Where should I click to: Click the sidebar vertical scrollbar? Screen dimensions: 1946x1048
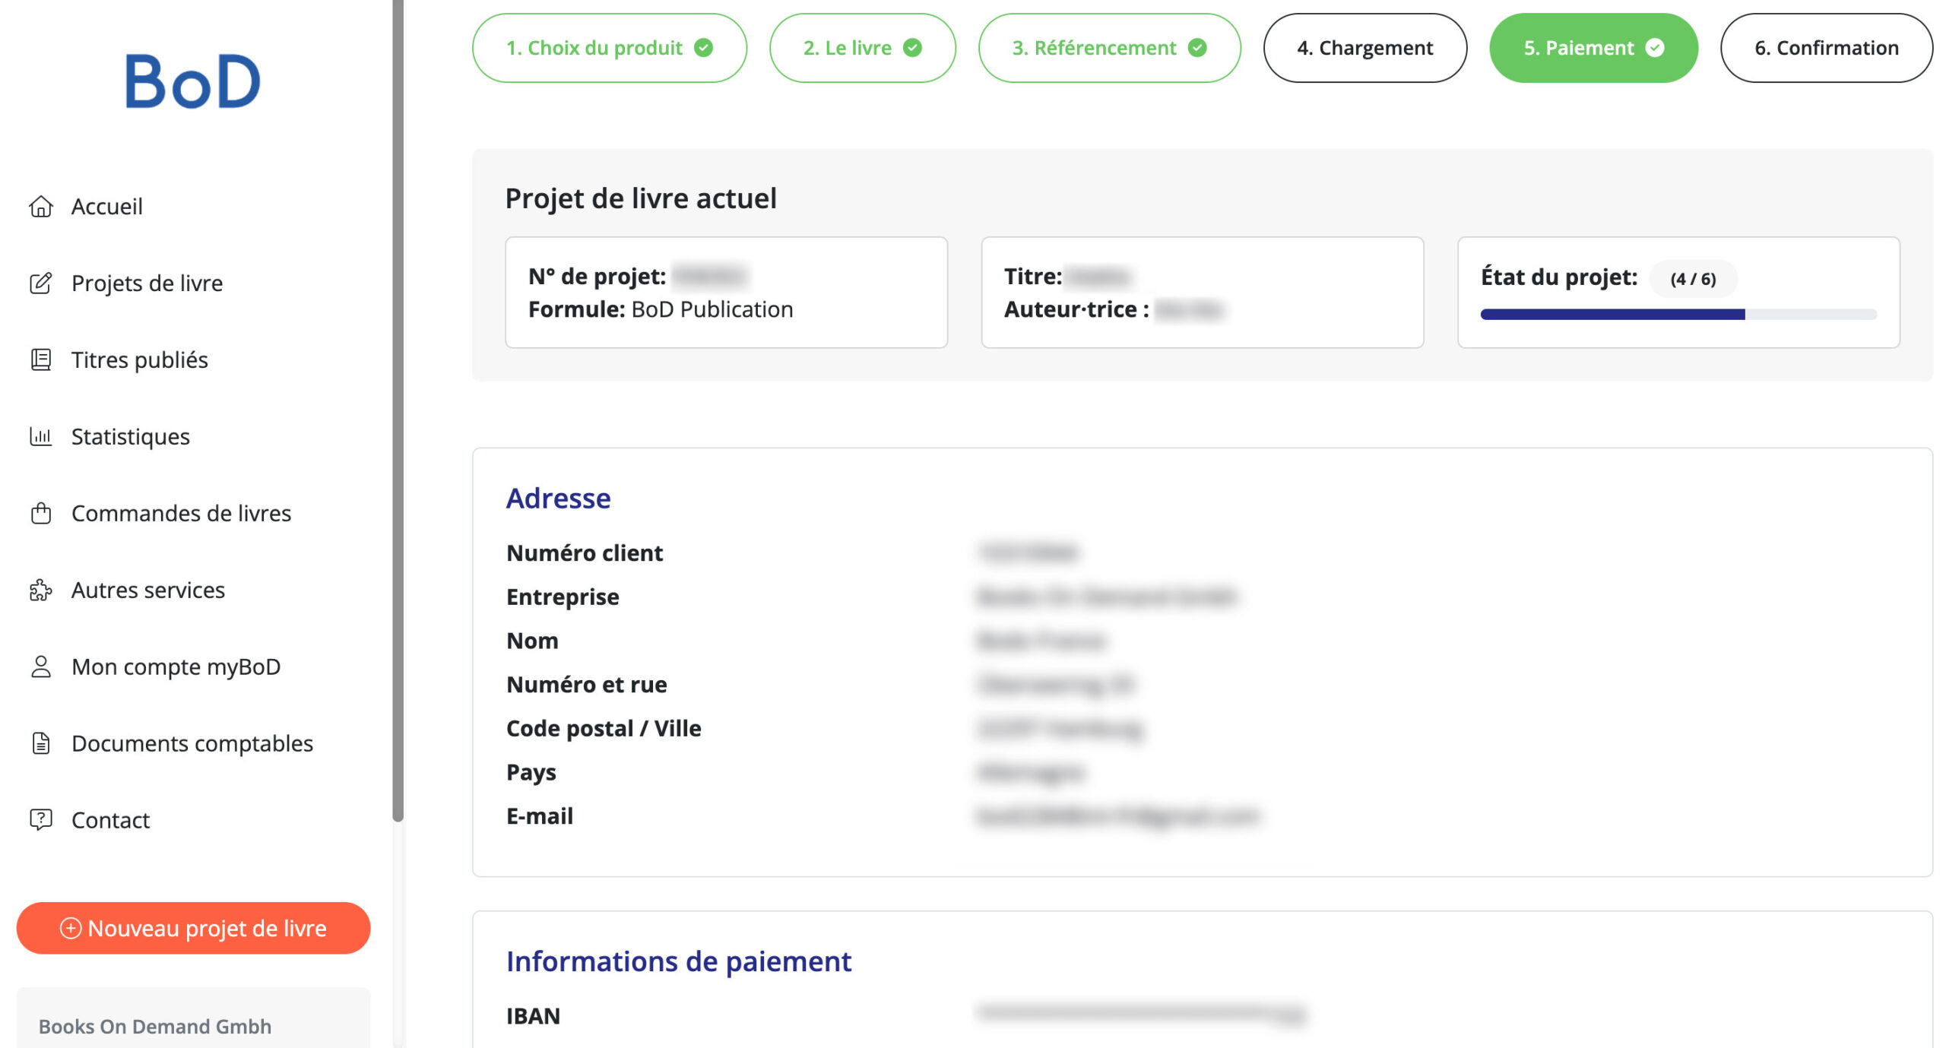click(x=398, y=410)
